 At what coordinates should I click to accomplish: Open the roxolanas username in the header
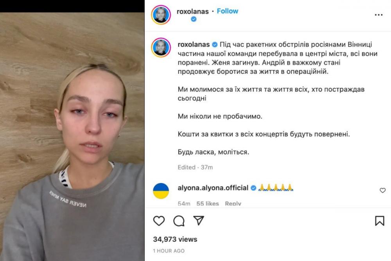tap(192, 11)
